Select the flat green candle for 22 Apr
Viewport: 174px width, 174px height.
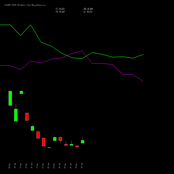(x=49, y=148)
